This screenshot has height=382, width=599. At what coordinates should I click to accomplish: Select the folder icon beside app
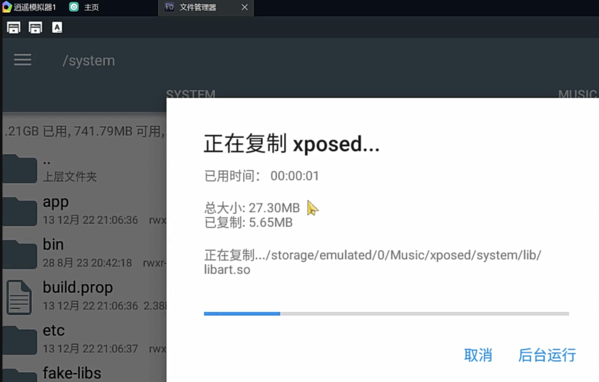[20, 211]
